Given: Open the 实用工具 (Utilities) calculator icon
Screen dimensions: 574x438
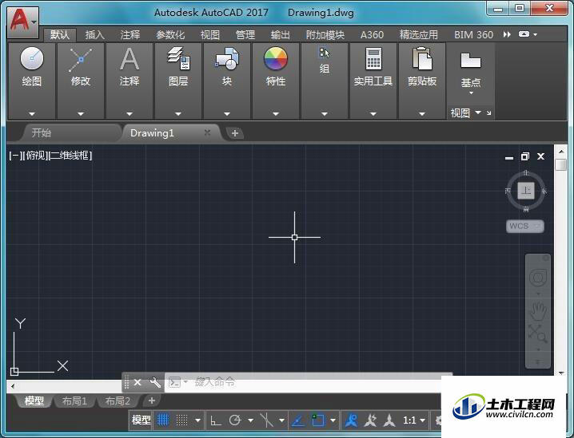Looking at the screenshot, I should 373,58.
